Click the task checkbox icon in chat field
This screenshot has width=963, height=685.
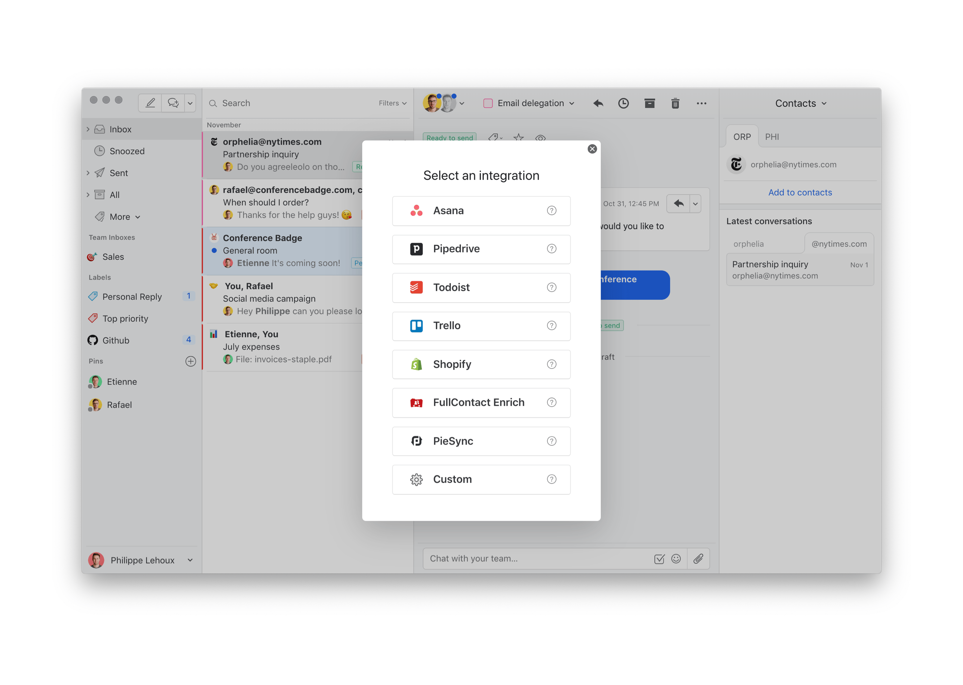coord(659,559)
